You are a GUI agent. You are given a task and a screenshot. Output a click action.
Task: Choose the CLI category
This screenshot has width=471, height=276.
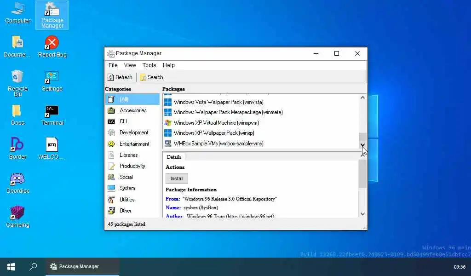tap(132, 121)
